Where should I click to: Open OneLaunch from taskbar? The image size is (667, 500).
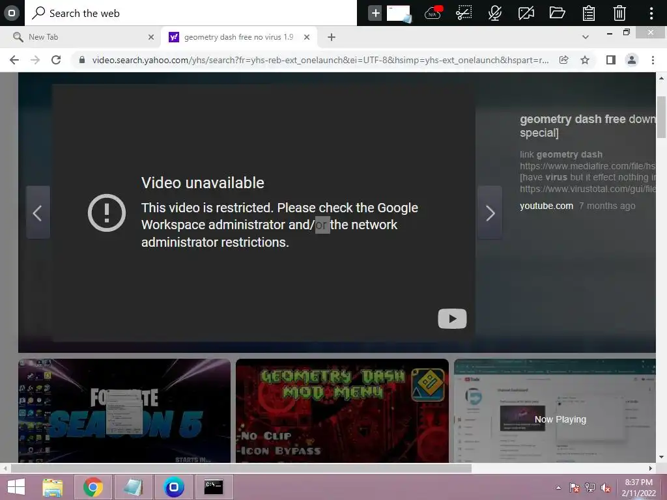pos(173,487)
